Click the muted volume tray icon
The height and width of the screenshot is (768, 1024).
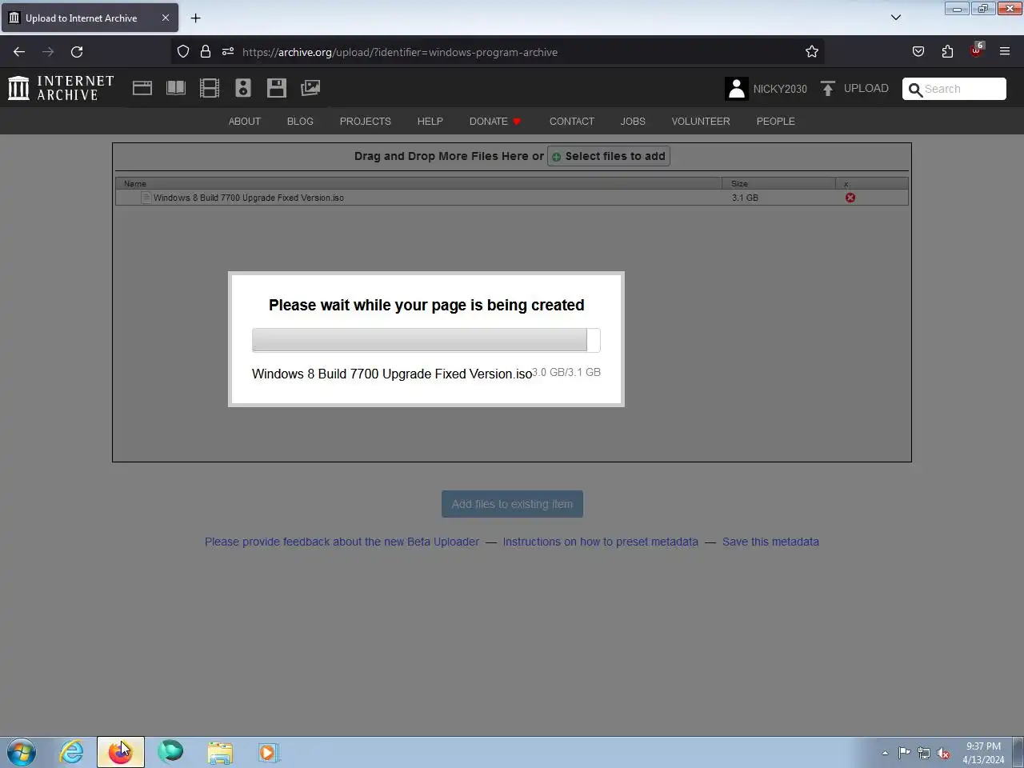click(x=944, y=753)
